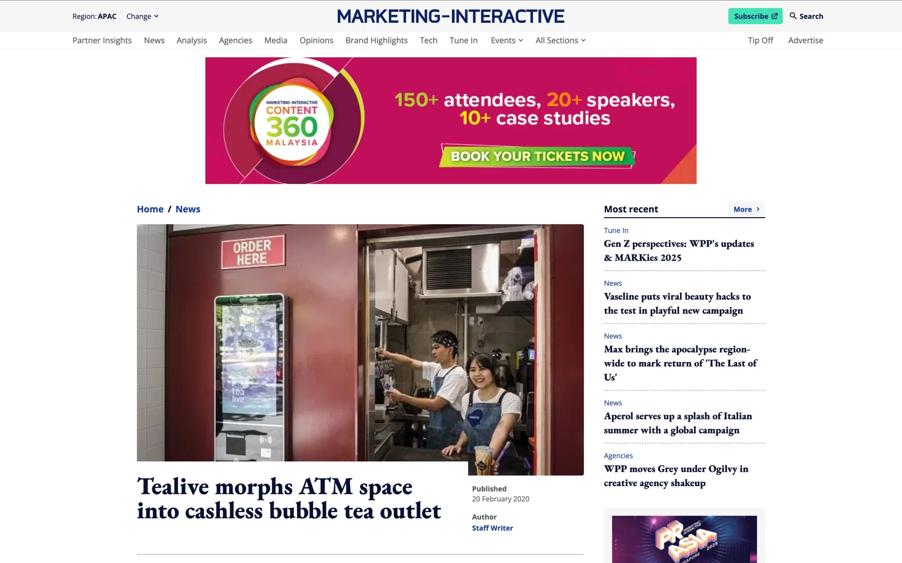The height and width of the screenshot is (563, 902).
Task: Click the Search magnifying glass icon
Action: coord(793,16)
